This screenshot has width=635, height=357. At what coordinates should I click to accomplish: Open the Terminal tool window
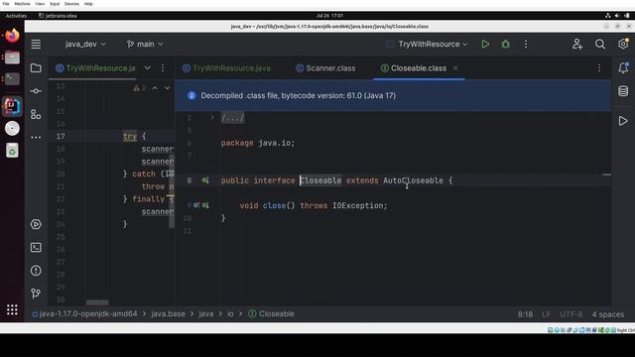click(x=36, y=247)
